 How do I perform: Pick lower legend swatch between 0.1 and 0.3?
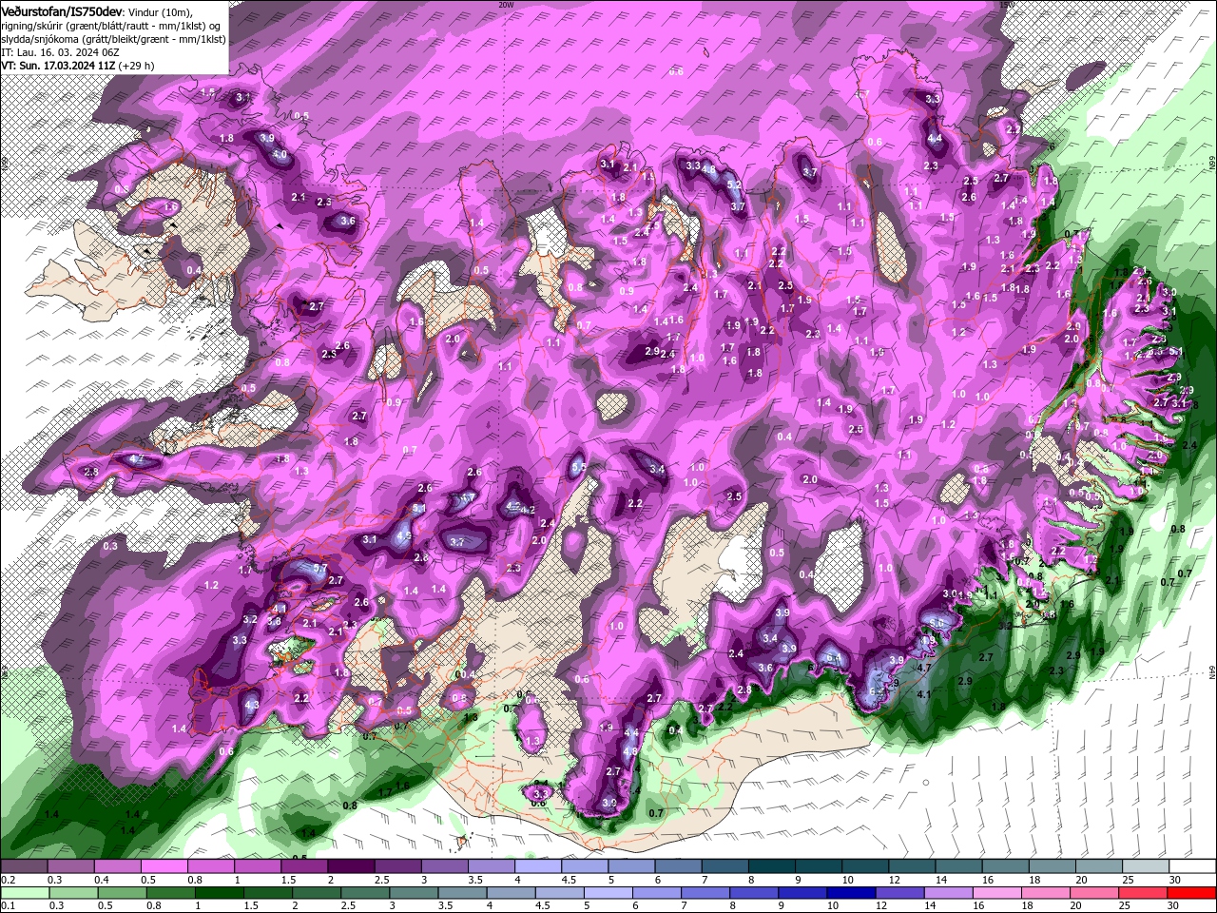(25, 893)
